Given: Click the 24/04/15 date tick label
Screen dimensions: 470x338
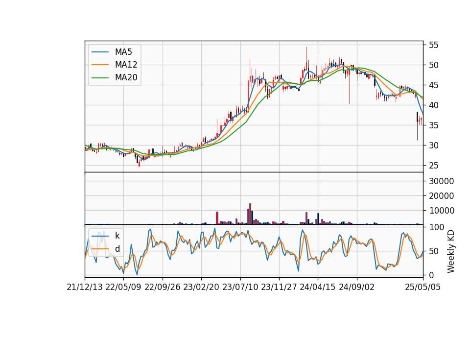Looking at the screenshot, I should click(x=318, y=287).
